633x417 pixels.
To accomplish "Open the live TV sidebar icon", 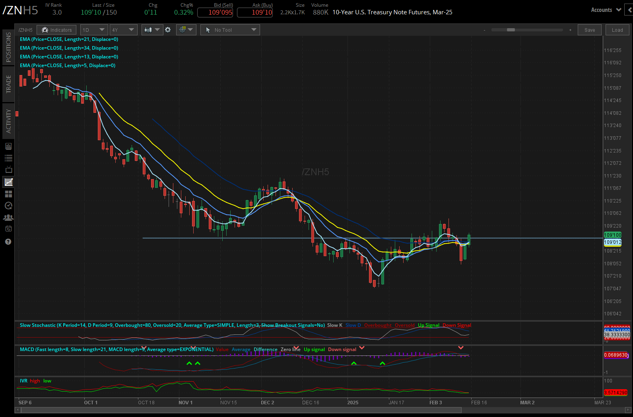I will pyautogui.click(x=8, y=170).
